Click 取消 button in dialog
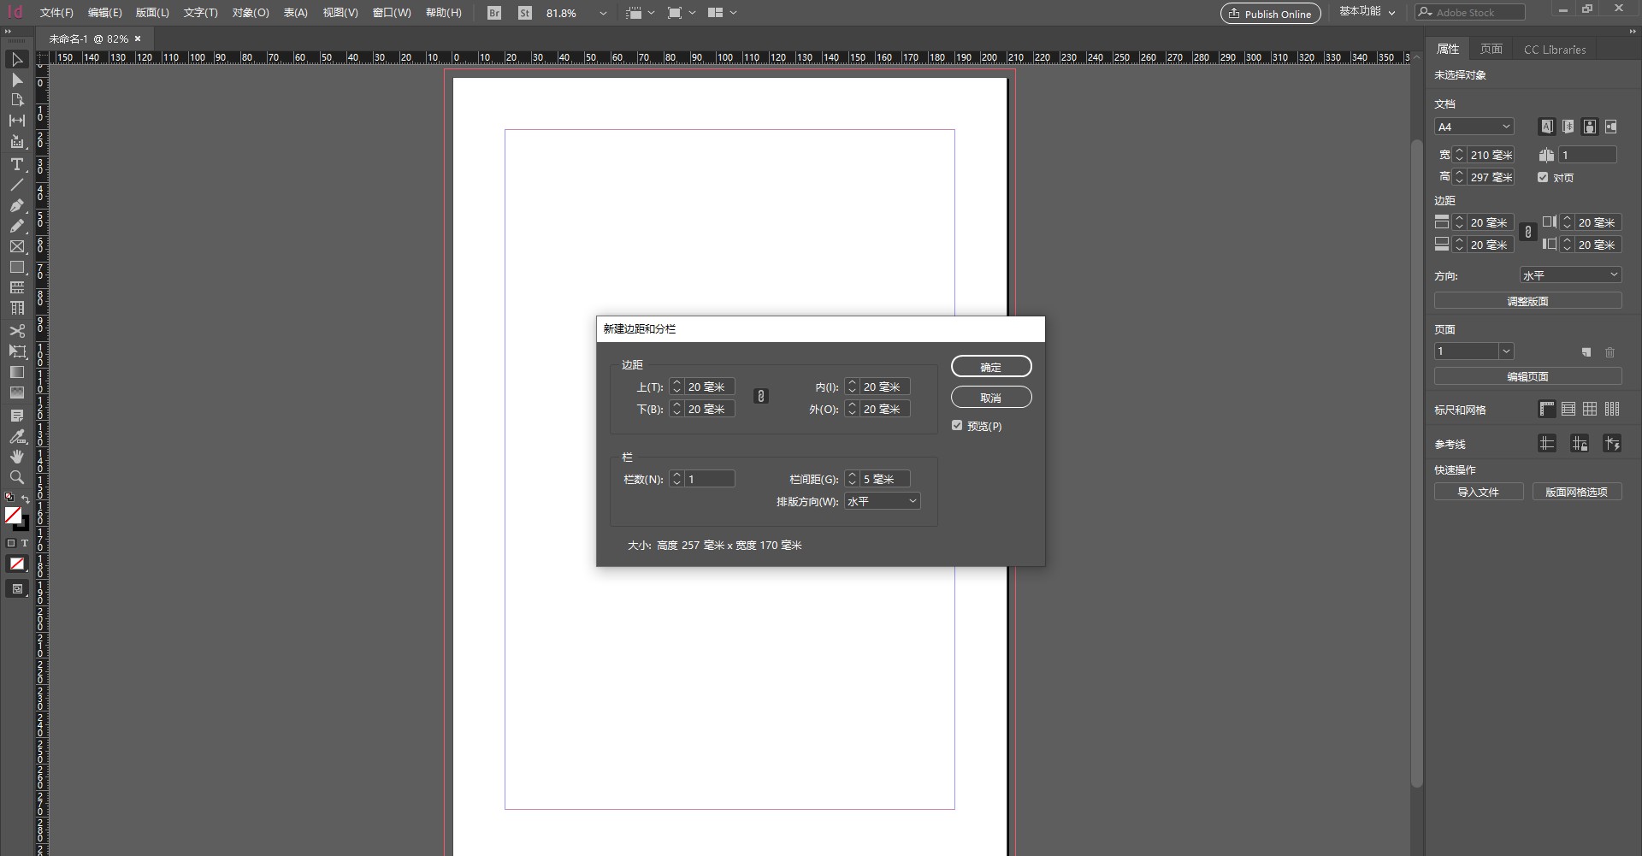 point(991,398)
